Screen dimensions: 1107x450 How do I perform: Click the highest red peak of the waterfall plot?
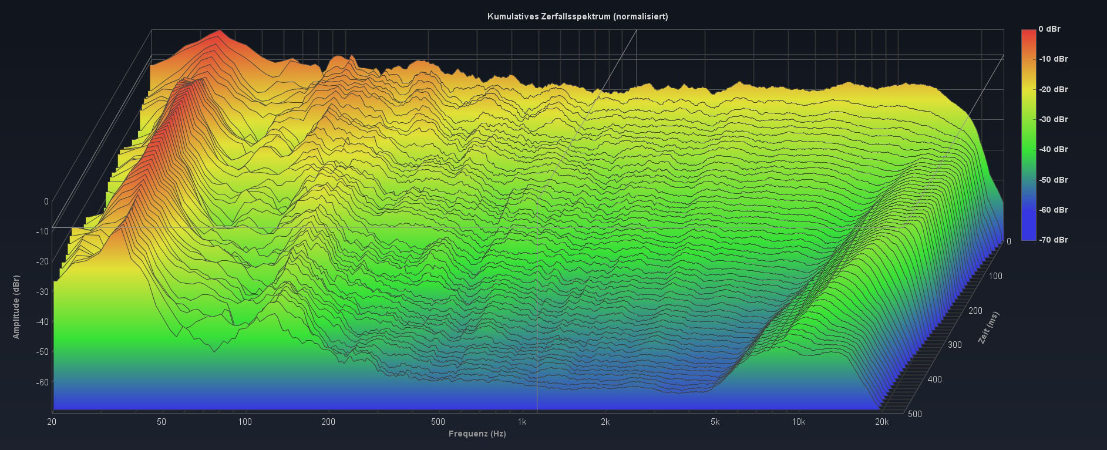(219, 31)
